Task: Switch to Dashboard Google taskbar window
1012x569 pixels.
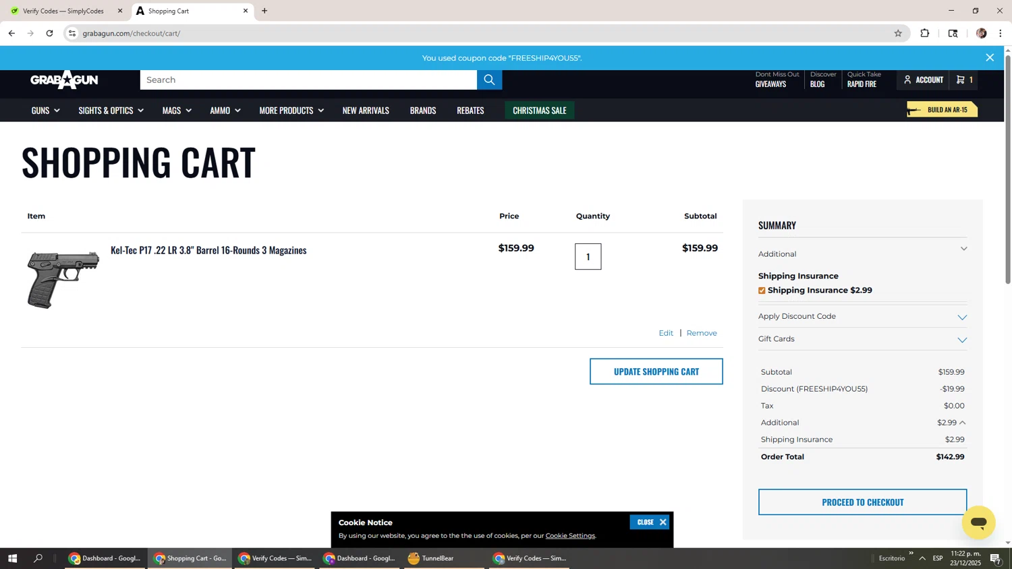Action: point(105,558)
